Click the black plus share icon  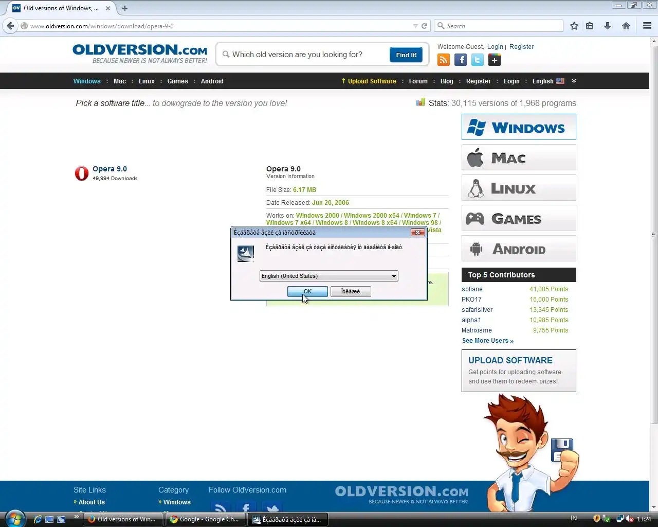point(495,60)
